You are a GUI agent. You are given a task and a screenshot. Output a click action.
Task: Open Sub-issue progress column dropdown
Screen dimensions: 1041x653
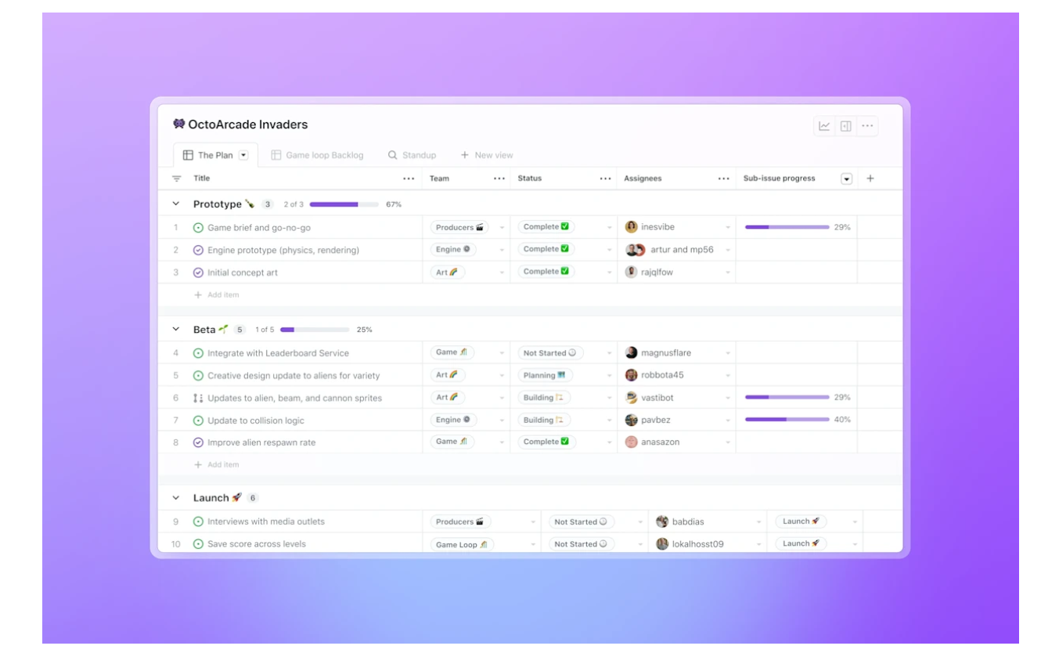point(846,179)
